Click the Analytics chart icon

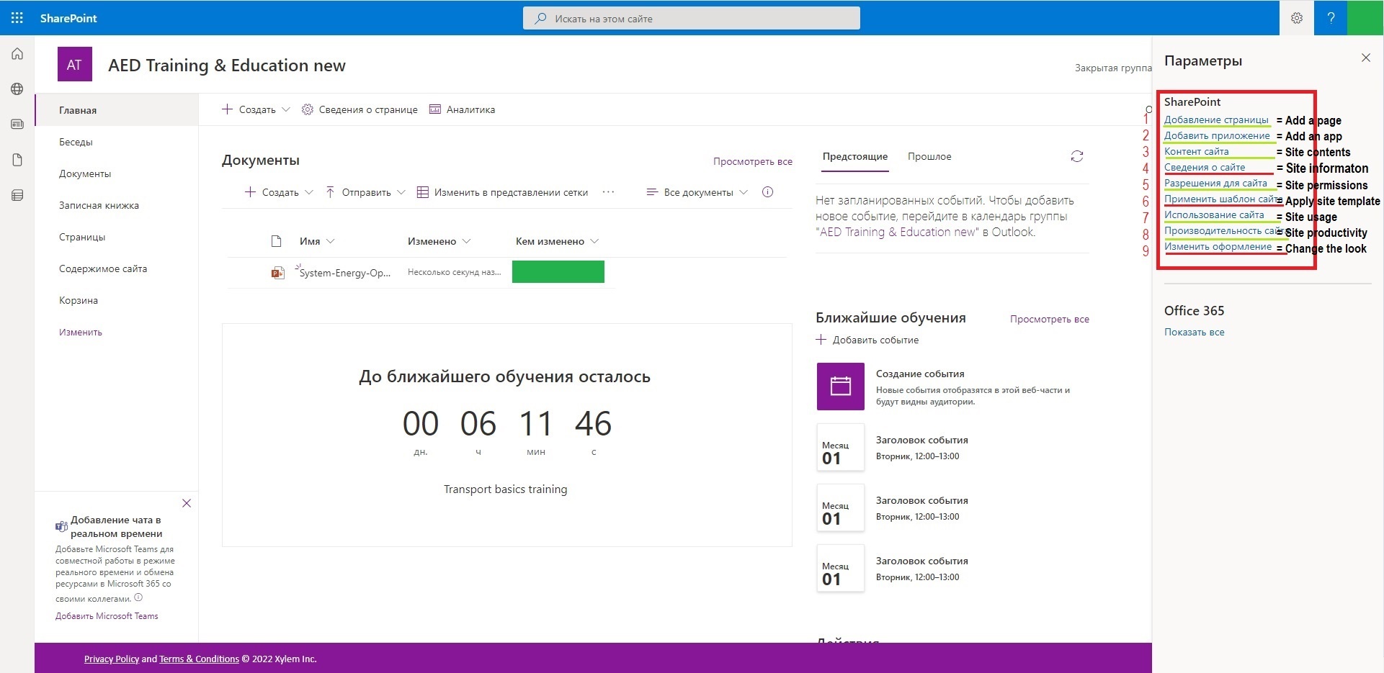pyautogui.click(x=435, y=109)
